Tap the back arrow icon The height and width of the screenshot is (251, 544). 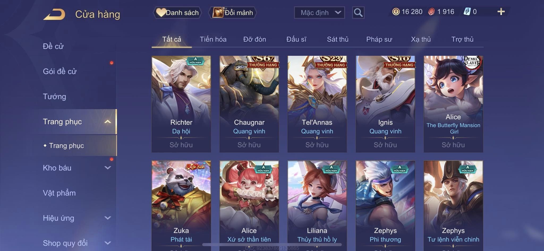pyautogui.click(x=54, y=14)
